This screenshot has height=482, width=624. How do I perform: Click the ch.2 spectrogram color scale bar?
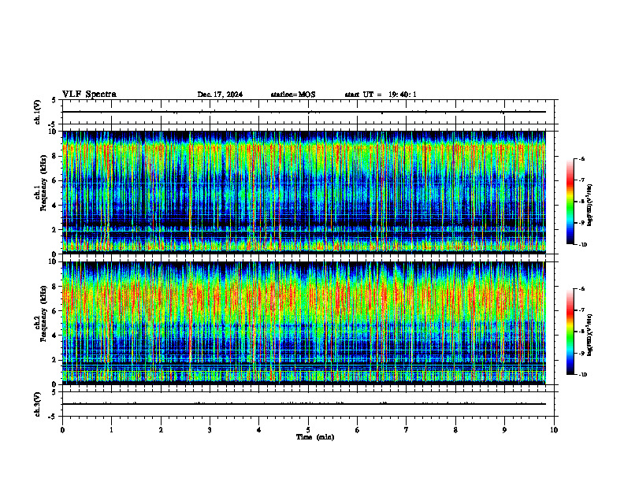click(570, 332)
